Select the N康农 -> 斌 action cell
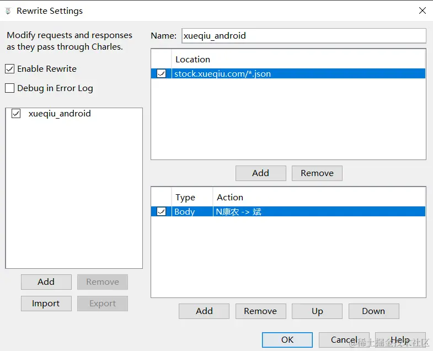433x351 pixels. pos(319,211)
